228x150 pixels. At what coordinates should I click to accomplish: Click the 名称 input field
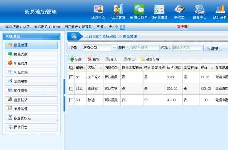pyautogui.click(x=187, y=48)
